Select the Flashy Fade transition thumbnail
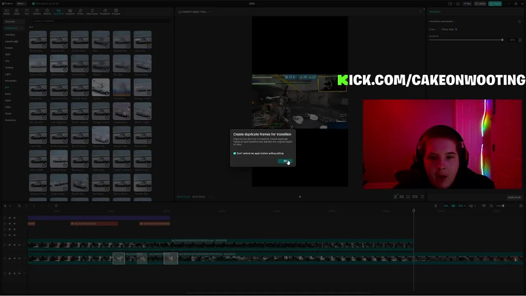Viewport: 526px width, 296px height. tap(80, 39)
